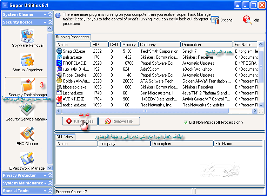Click process list scroll right arrow
This screenshot has width=267, height=196.
[x=255, y=111]
